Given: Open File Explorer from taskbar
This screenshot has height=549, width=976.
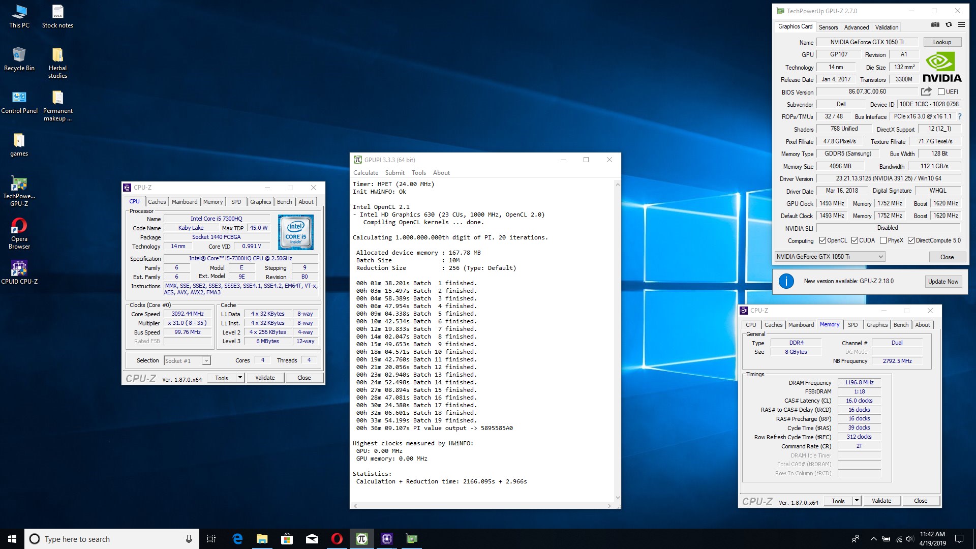Looking at the screenshot, I should pos(262,539).
